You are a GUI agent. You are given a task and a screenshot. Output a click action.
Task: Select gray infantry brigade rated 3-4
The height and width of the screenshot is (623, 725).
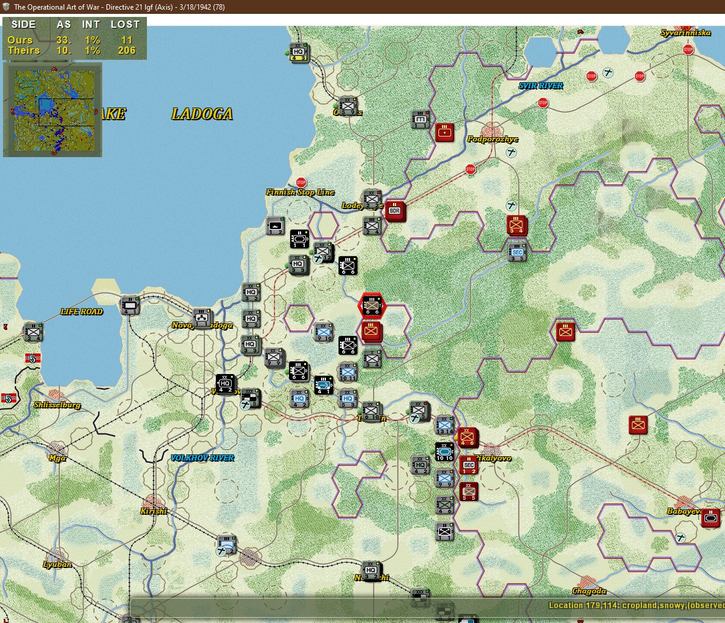click(372, 359)
